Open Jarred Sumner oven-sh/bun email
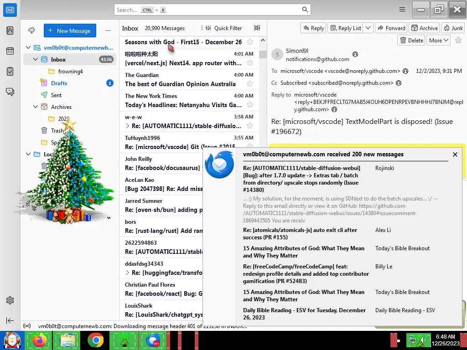The height and width of the screenshot is (350, 467). click(161, 205)
